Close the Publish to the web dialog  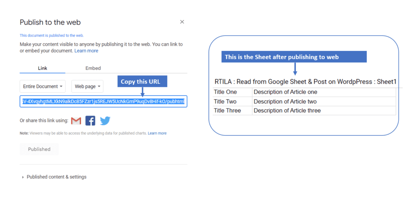182,22
